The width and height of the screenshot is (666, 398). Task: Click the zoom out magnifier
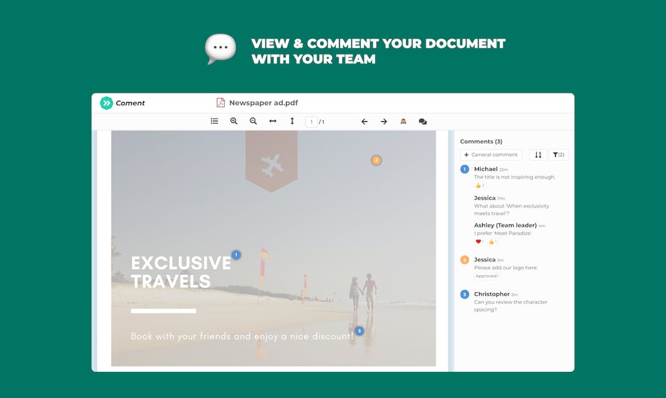pos(253,121)
